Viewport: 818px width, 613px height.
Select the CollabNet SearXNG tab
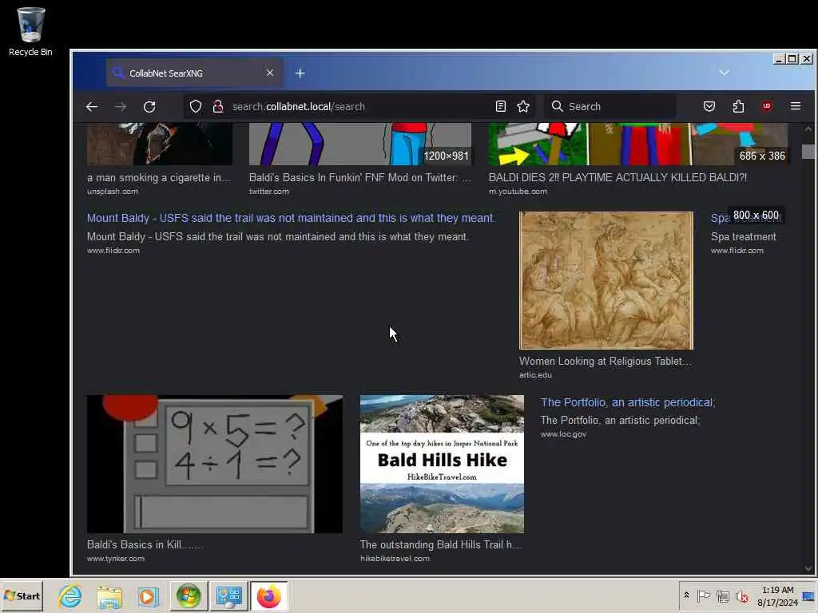coord(195,73)
